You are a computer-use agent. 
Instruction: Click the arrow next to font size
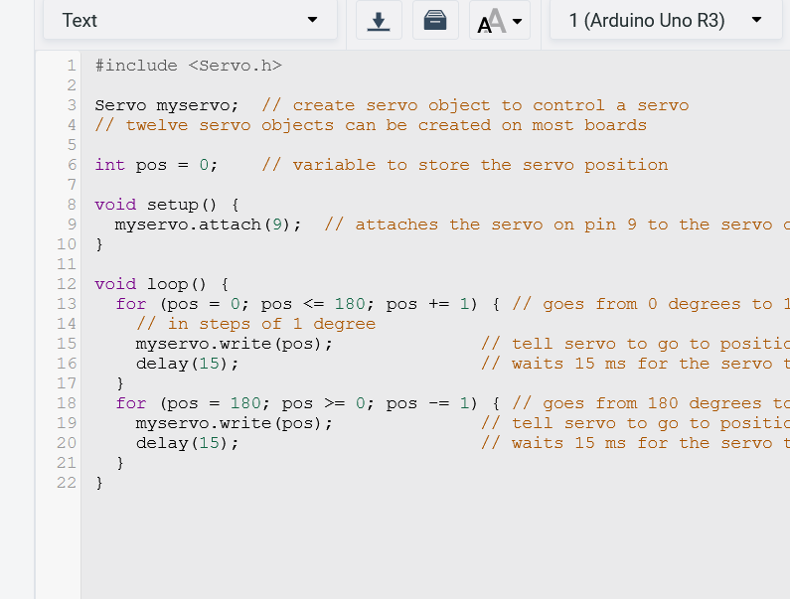coord(518,21)
